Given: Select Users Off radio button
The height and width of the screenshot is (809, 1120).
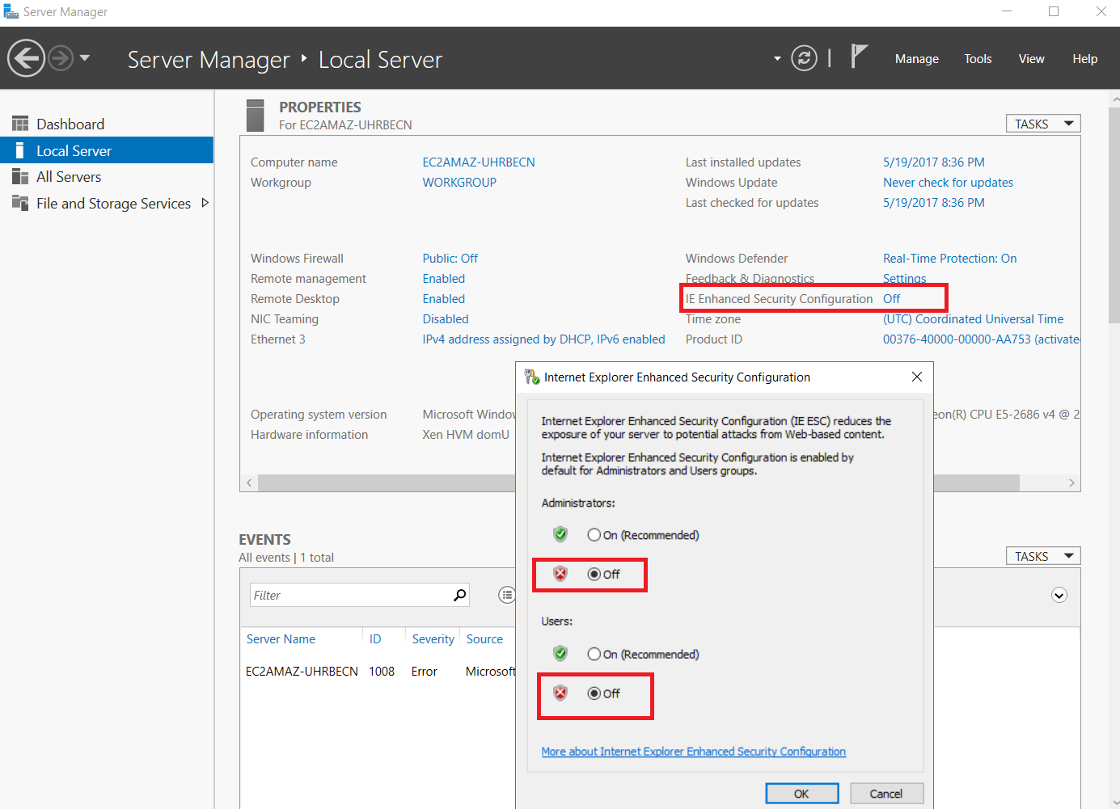Looking at the screenshot, I should 594,693.
